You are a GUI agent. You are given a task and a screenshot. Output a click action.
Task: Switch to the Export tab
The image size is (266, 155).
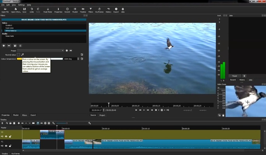[x=33, y=115]
